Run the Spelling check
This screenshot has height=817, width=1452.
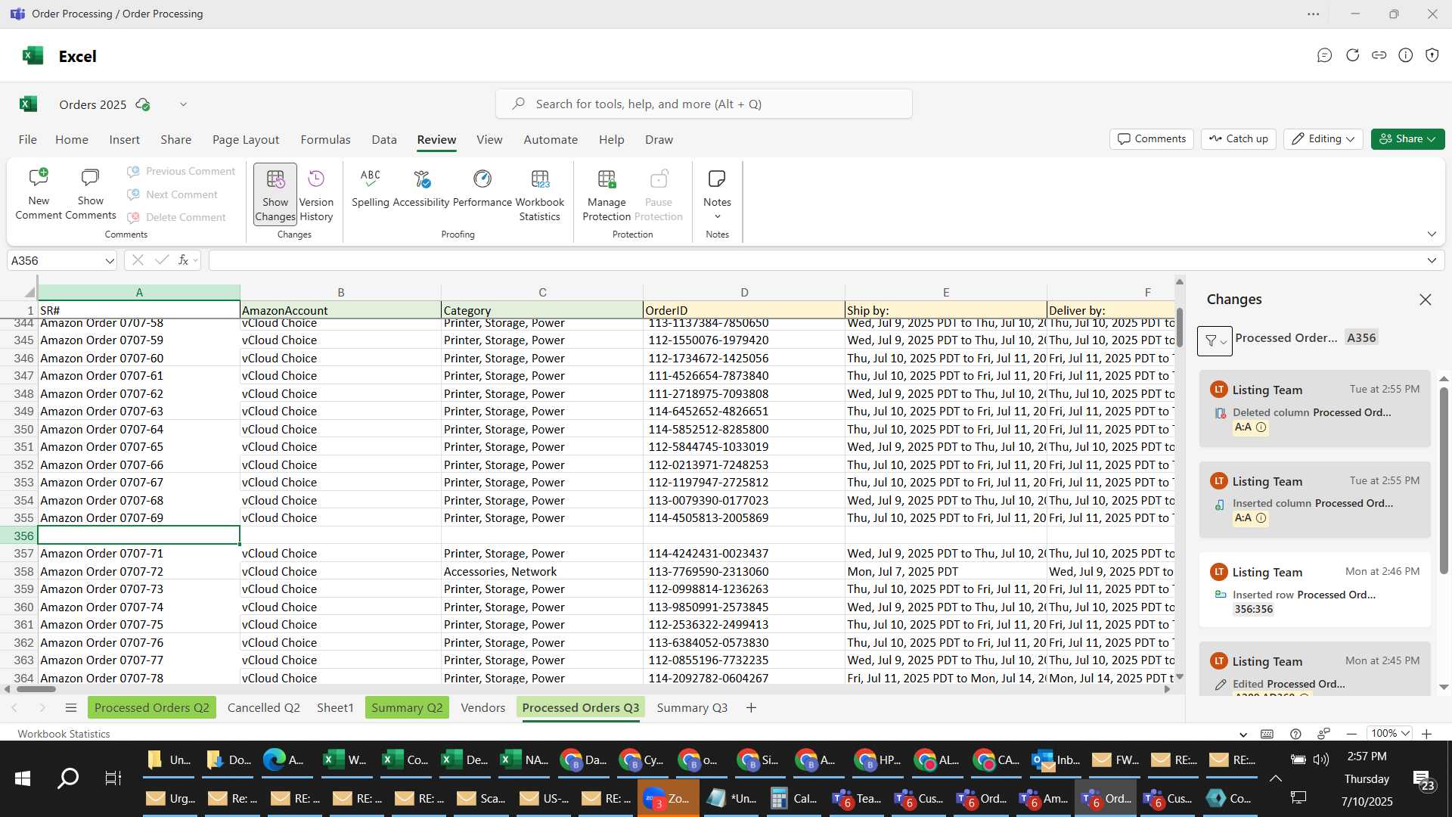(371, 188)
